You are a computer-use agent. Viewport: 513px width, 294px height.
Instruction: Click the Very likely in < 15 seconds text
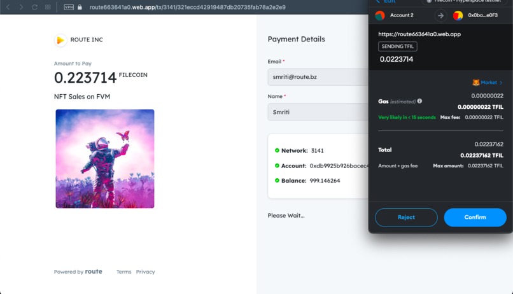(x=407, y=117)
